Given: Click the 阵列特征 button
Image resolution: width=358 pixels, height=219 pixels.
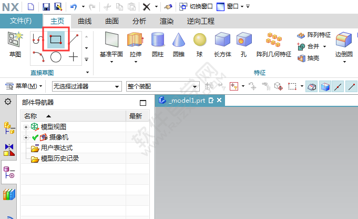Looking at the screenshot, I should pos(314,35).
